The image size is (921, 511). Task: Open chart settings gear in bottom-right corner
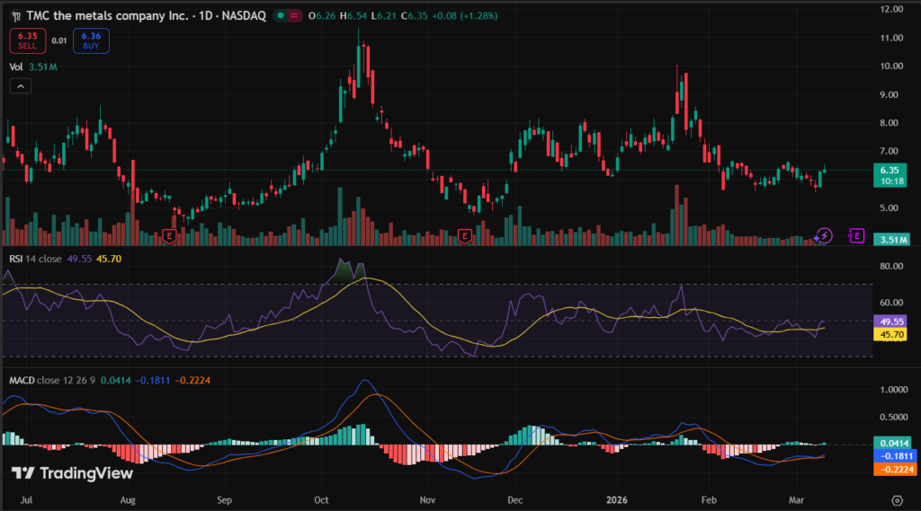pyautogui.click(x=896, y=500)
